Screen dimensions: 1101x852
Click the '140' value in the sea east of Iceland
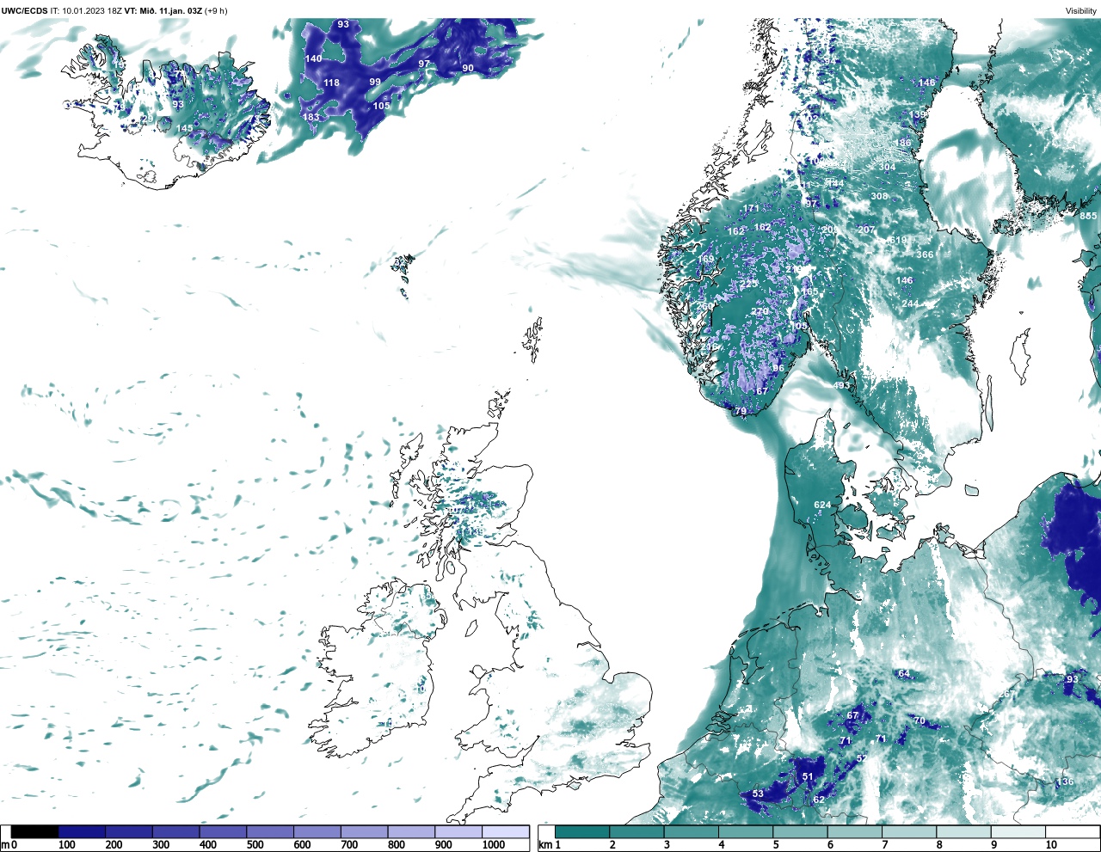pos(313,58)
